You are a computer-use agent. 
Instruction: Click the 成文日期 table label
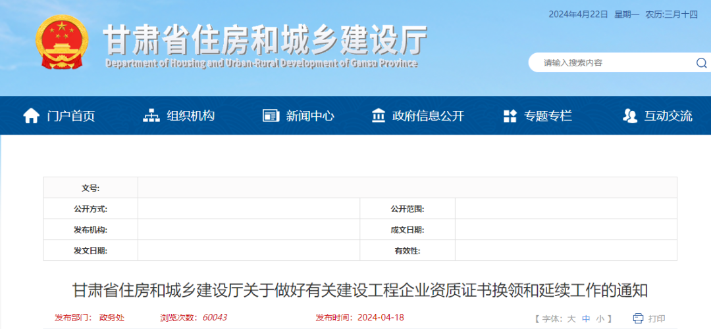click(x=408, y=230)
